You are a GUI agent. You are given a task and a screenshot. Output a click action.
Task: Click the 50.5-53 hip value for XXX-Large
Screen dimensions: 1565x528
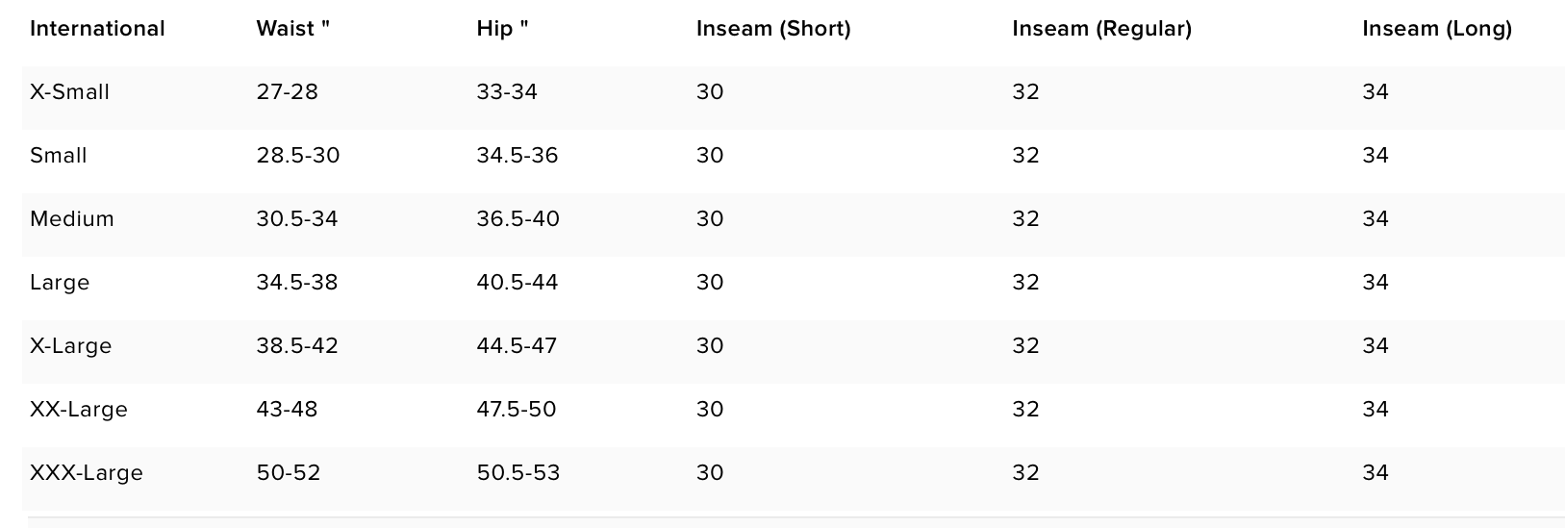518,473
